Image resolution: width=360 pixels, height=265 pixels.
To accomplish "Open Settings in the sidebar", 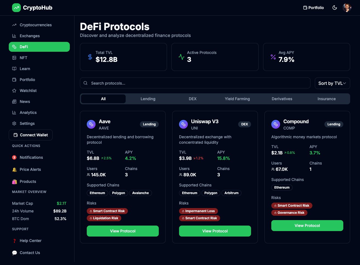I will 39,123.
